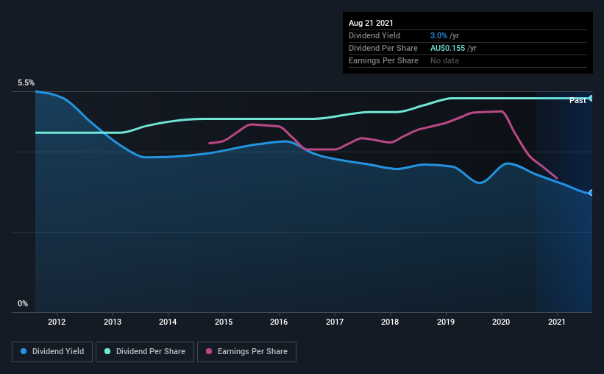604x374 pixels.
Task: Select the 2021 tick on the x-axis
Action: [x=557, y=322]
